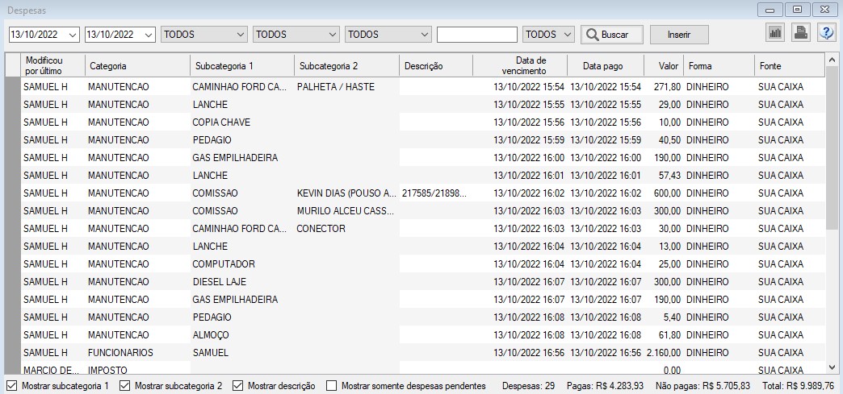Image resolution: width=843 pixels, height=394 pixels.
Task: Toggle Mostrar subcategoria 1 checkbox
Action: tap(11, 386)
